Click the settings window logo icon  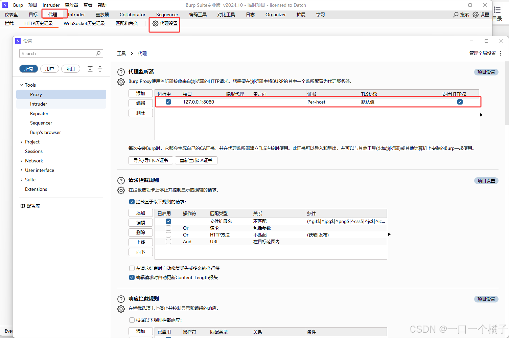tap(18, 41)
